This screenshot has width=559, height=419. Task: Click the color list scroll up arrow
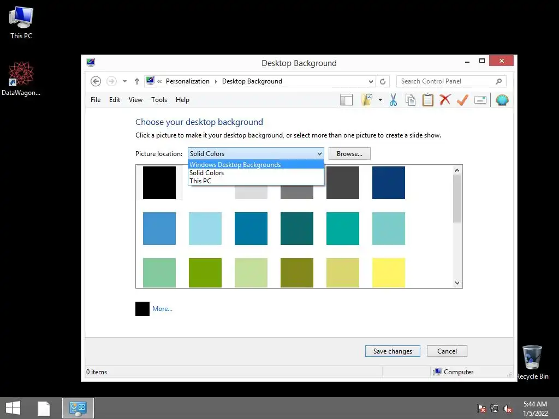click(x=457, y=170)
